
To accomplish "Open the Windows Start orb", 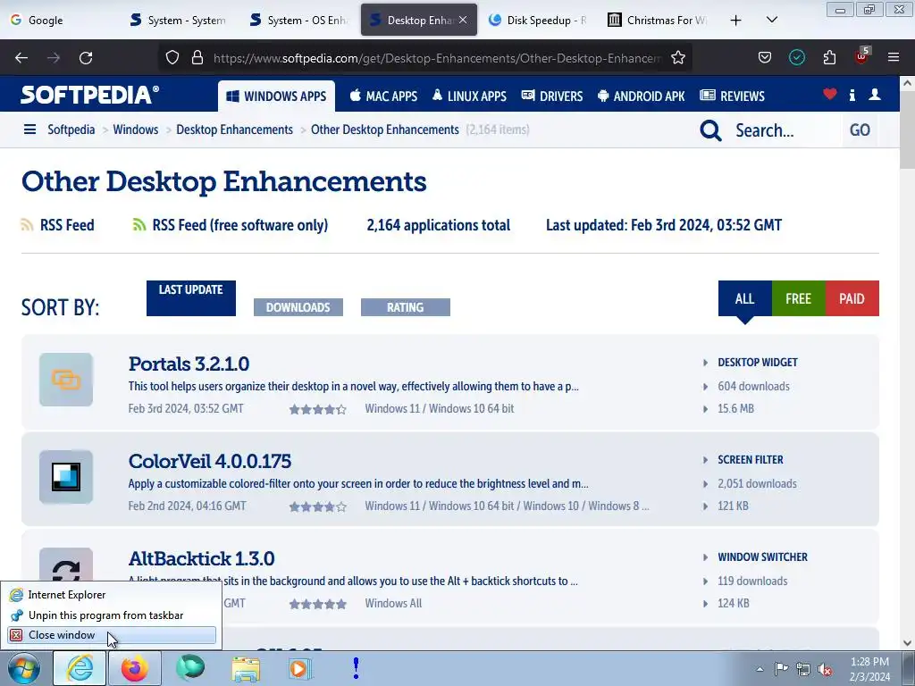I will (x=24, y=668).
